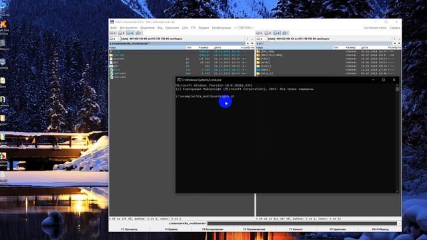Screen dimensions: 427x240
Task: Click the Total Commander title bar icon
Action: [x=112, y=22]
